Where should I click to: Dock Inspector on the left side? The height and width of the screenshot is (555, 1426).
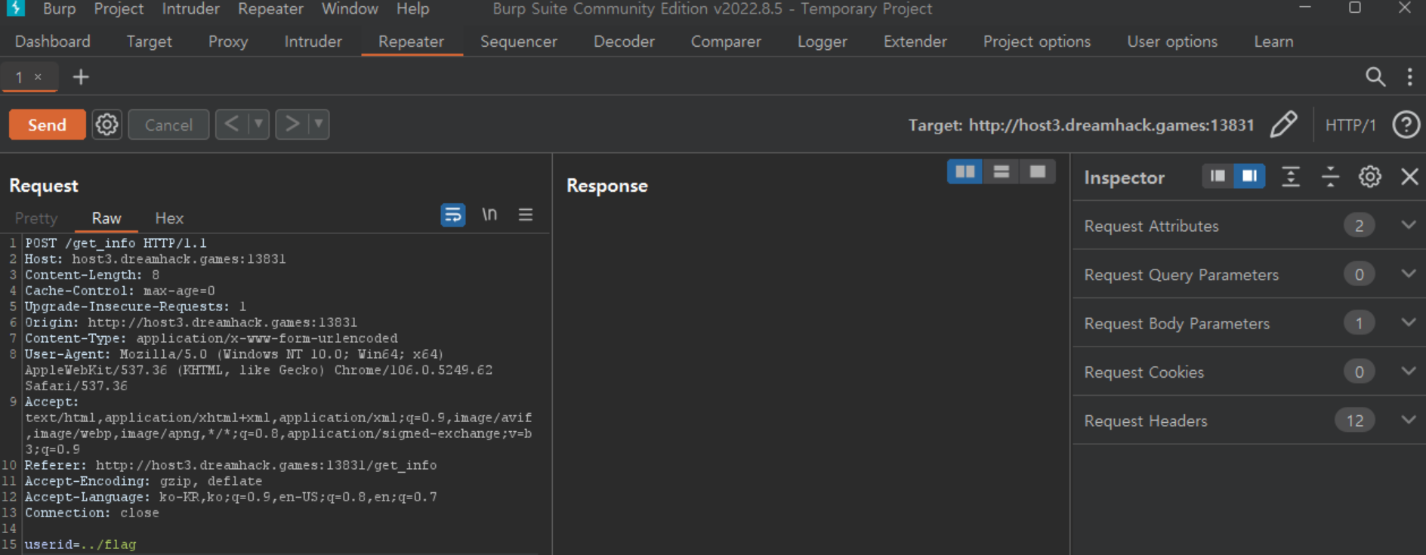(1218, 176)
